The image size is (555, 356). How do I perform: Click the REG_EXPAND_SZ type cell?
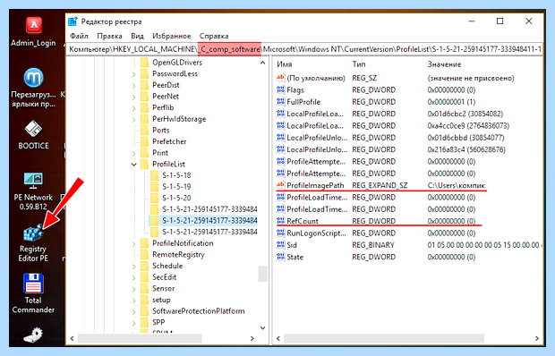380,185
